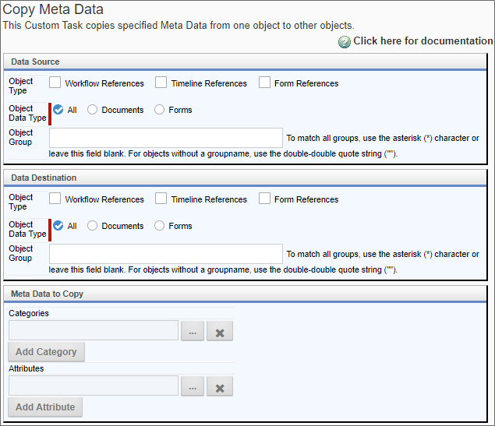Select Documents radio in Data Source
The width and height of the screenshot is (495, 426).
(92, 110)
